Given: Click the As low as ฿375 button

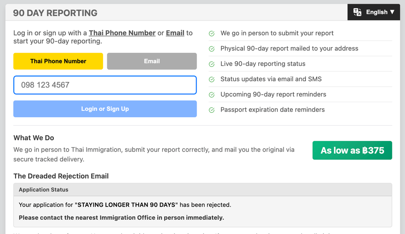Looking at the screenshot, I should pos(352,150).
